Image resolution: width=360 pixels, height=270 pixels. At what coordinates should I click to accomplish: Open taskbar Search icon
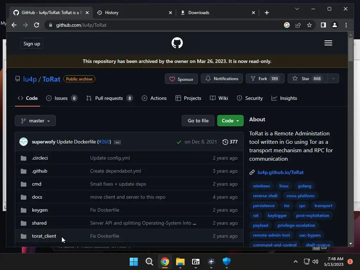coord(149,262)
